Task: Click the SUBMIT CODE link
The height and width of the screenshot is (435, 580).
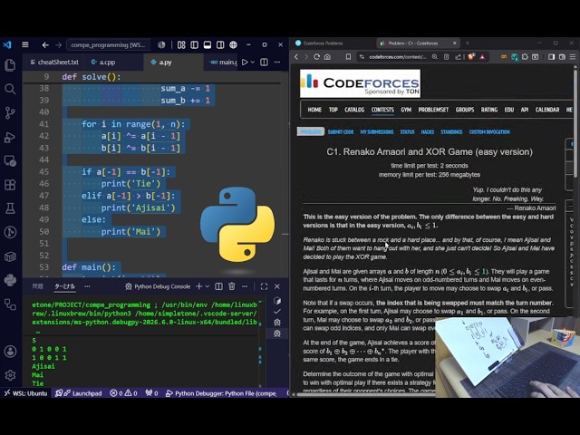Action: [341, 131]
